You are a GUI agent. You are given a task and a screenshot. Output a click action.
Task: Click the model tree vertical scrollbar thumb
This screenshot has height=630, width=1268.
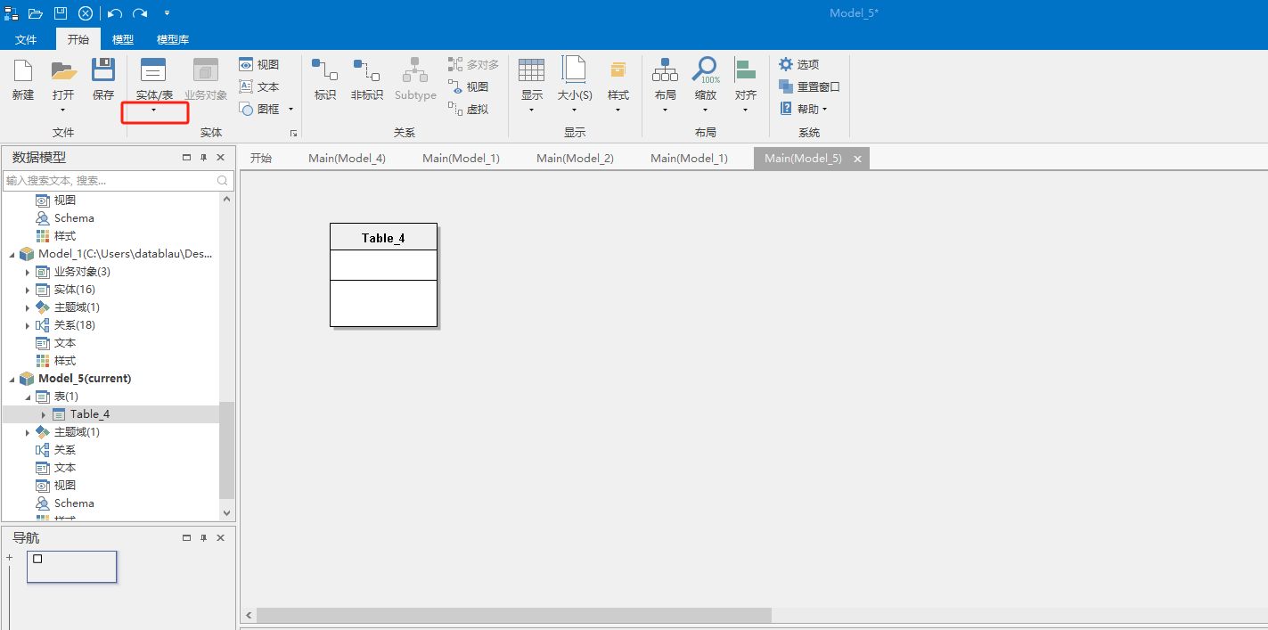(x=226, y=450)
